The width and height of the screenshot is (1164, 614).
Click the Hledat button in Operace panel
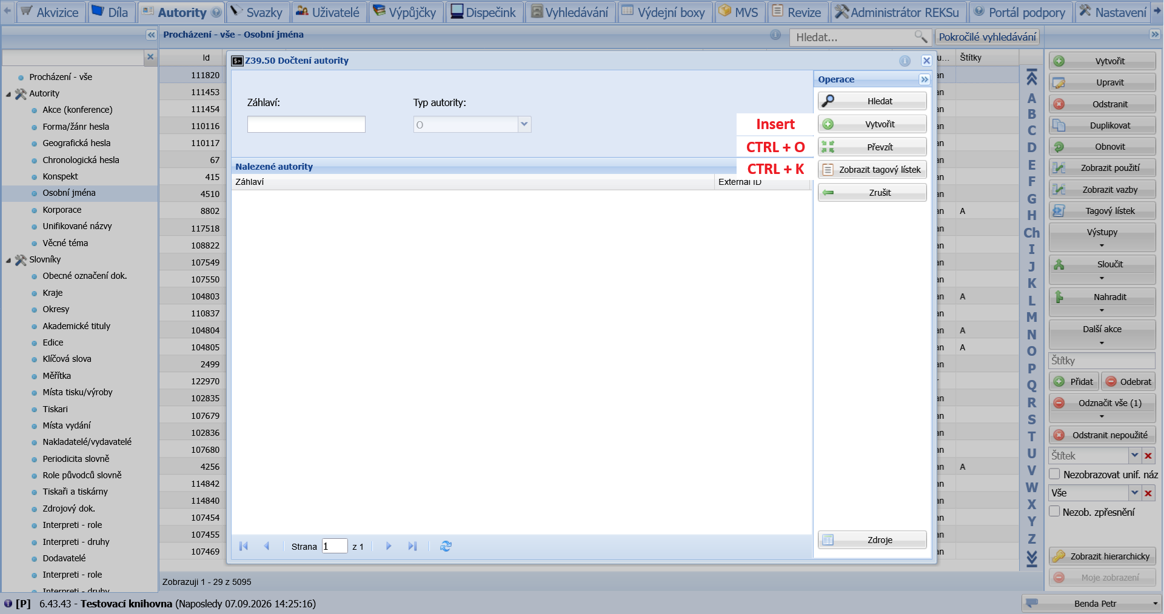872,101
